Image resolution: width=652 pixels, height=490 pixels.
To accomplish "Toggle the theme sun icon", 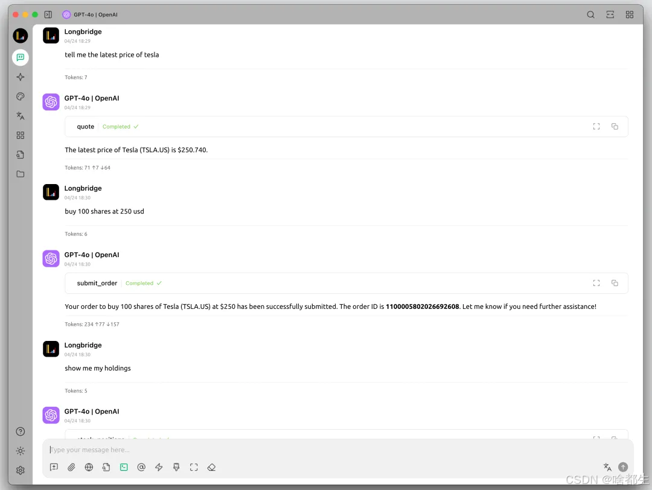I will (x=21, y=451).
